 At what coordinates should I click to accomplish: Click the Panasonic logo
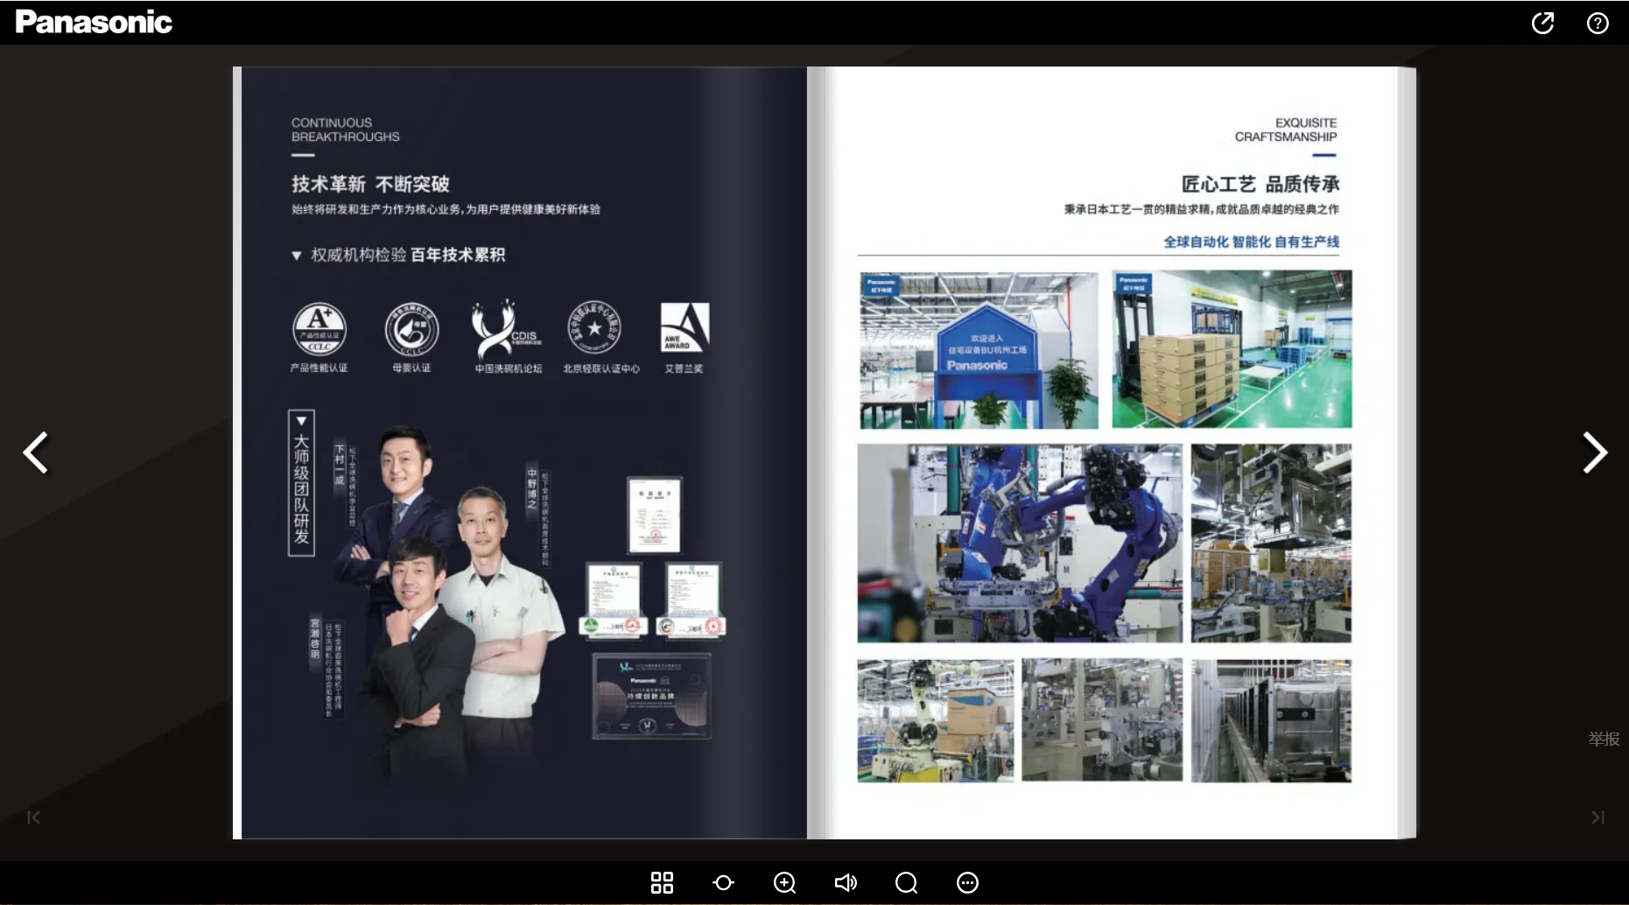94,22
